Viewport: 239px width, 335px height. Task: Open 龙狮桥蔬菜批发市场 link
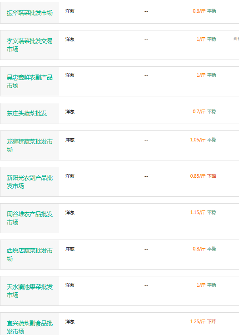[30, 145]
